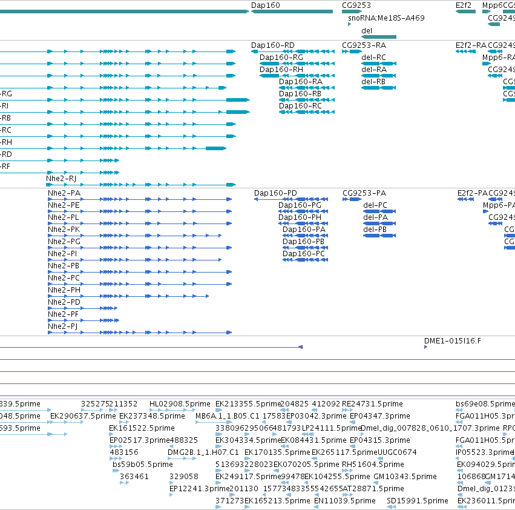Select EST RH51604.5prime

[373, 465]
